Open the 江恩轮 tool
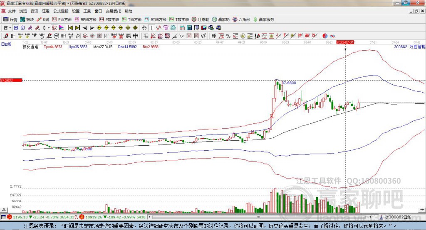 [x=201, y=20]
